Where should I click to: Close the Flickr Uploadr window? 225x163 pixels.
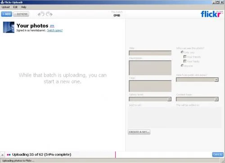pos(222,2)
